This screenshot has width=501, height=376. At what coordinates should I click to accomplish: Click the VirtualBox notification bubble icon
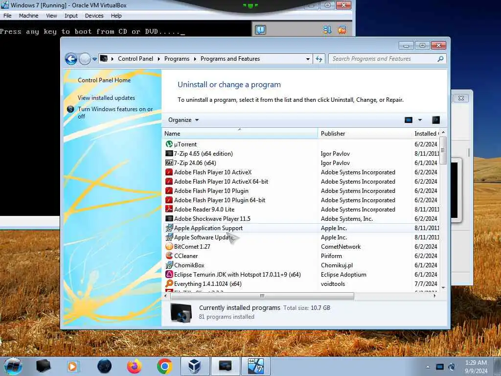pos(260,30)
